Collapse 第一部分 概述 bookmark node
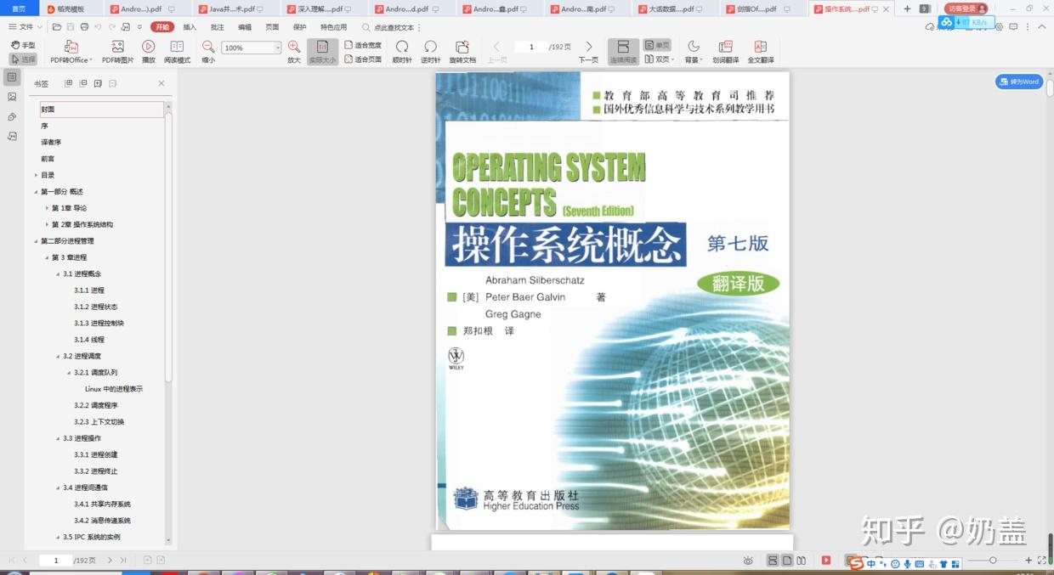Screen dimensions: 1054x575 pos(36,192)
